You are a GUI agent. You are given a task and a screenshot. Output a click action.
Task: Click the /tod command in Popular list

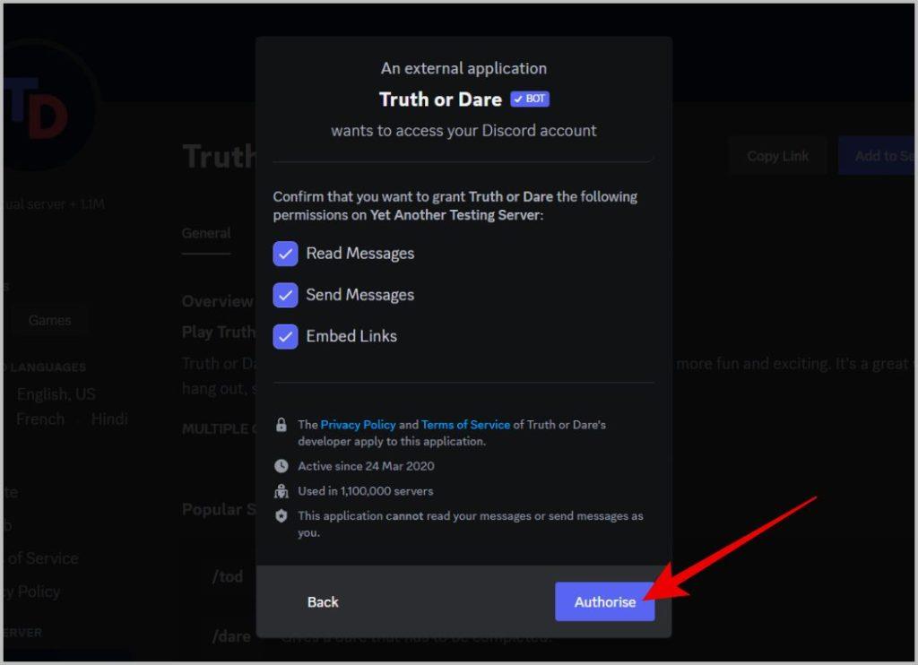228,576
